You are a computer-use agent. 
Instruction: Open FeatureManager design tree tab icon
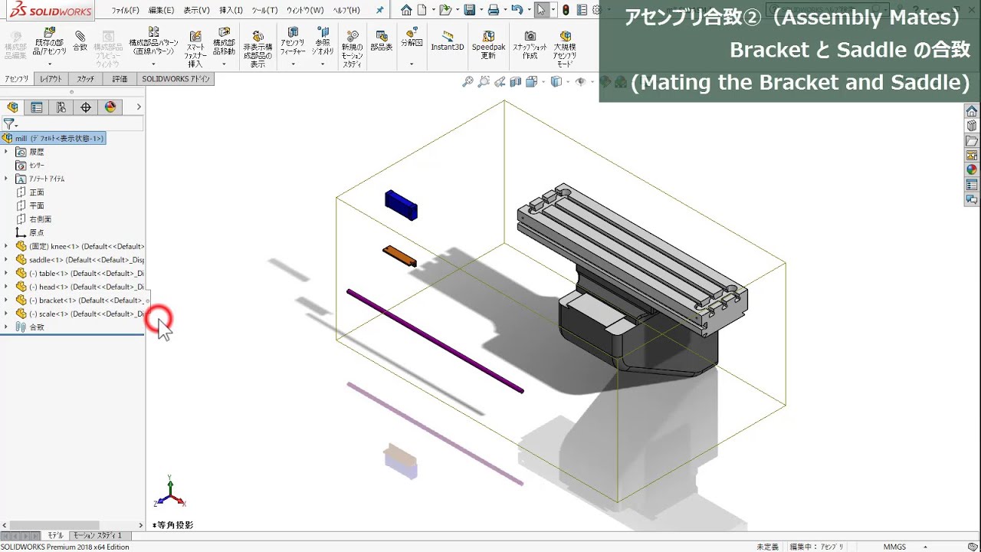(x=12, y=107)
